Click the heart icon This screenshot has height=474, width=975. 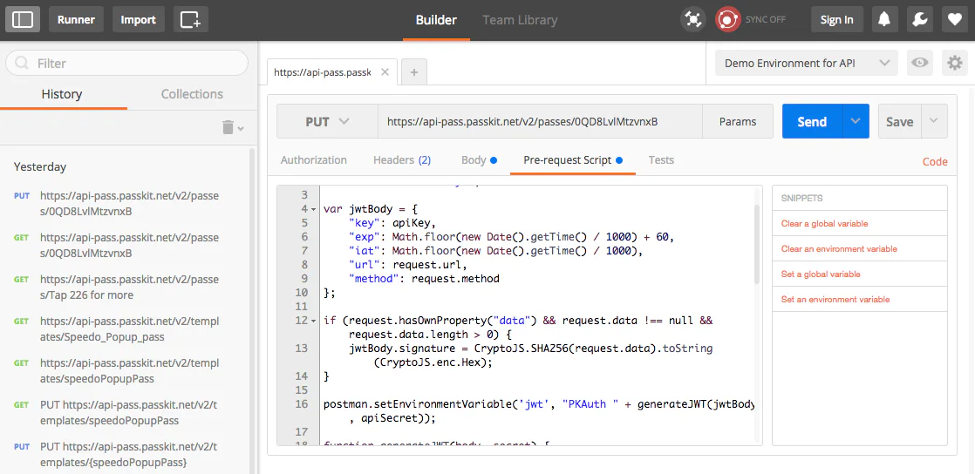954,19
